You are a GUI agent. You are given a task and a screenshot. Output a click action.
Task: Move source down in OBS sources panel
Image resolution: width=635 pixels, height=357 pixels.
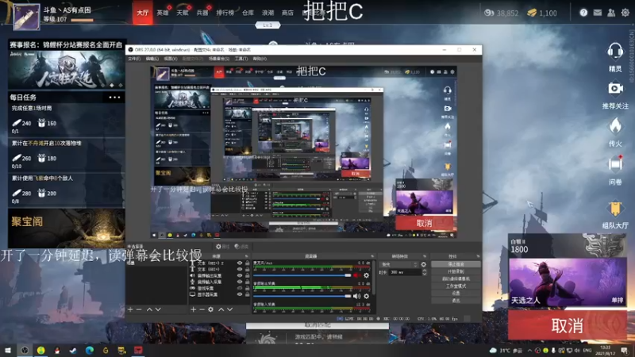pyautogui.click(x=230, y=309)
